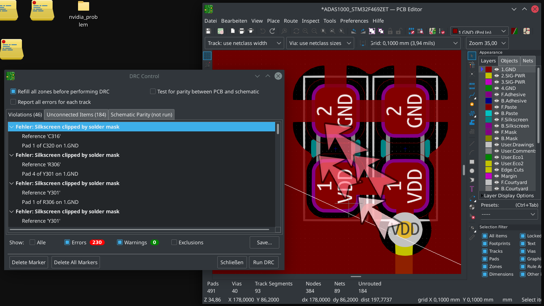Open the Track width dropdown
Screen dimensions: 544x306
coord(244,43)
